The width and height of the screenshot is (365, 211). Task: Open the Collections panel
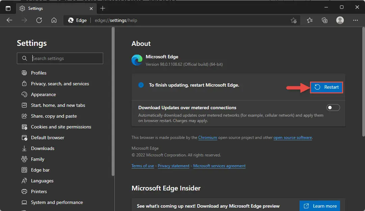click(325, 21)
